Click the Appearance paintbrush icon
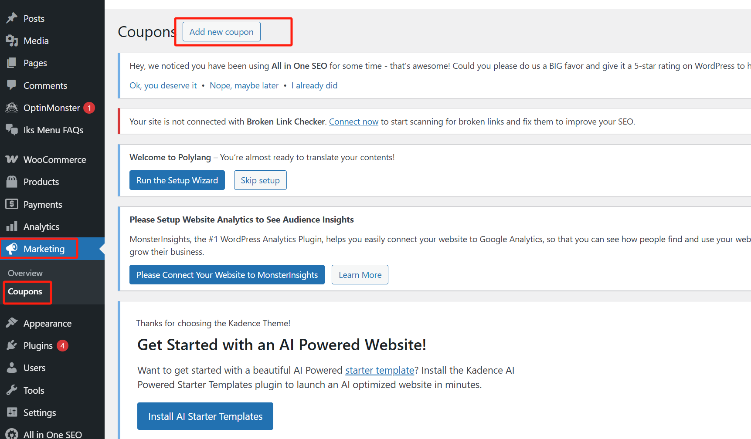The image size is (751, 439). tap(12, 323)
